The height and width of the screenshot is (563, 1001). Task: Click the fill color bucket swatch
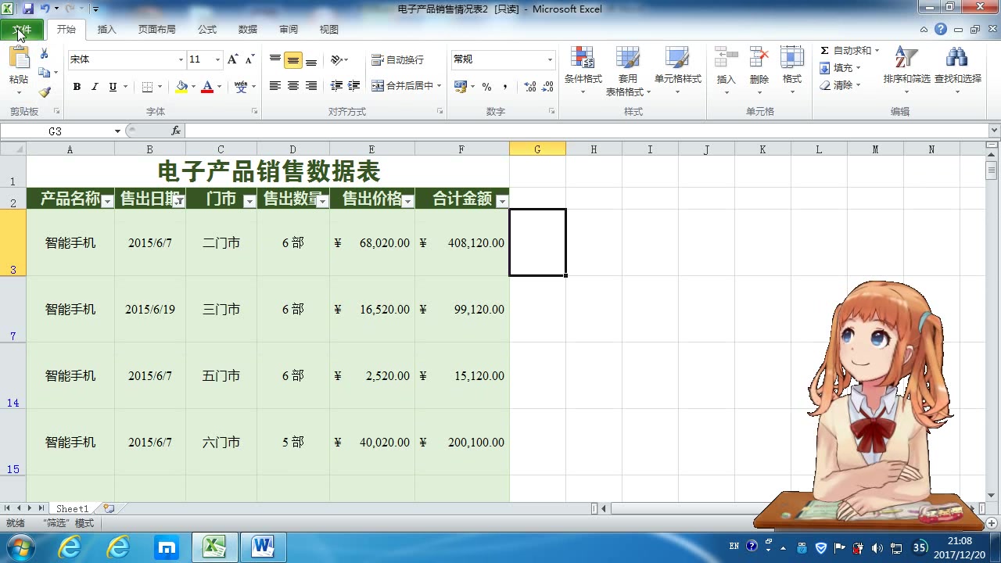click(x=181, y=87)
